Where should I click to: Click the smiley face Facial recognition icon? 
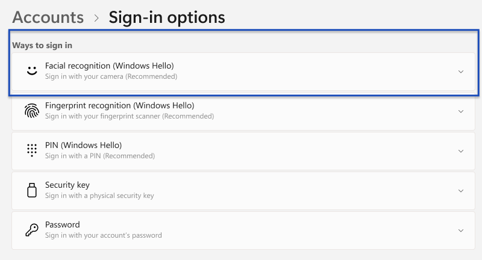[x=32, y=71]
